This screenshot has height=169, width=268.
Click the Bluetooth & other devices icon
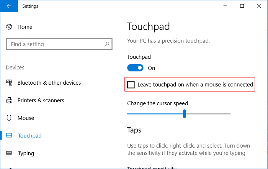pos(10,83)
